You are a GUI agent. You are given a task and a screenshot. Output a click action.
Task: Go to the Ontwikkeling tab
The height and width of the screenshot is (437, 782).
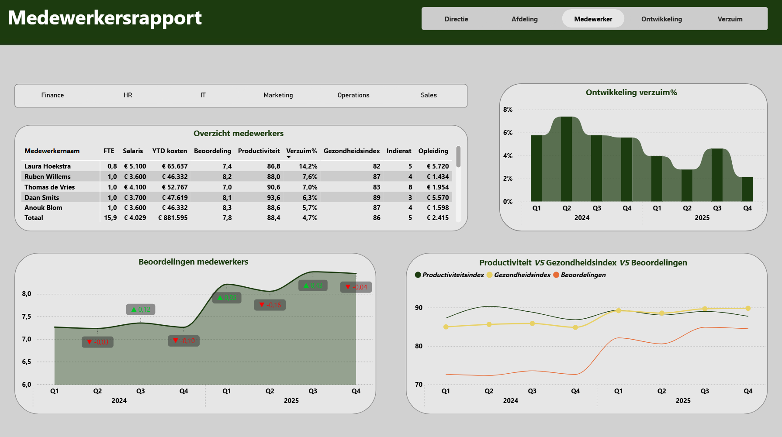click(661, 19)
